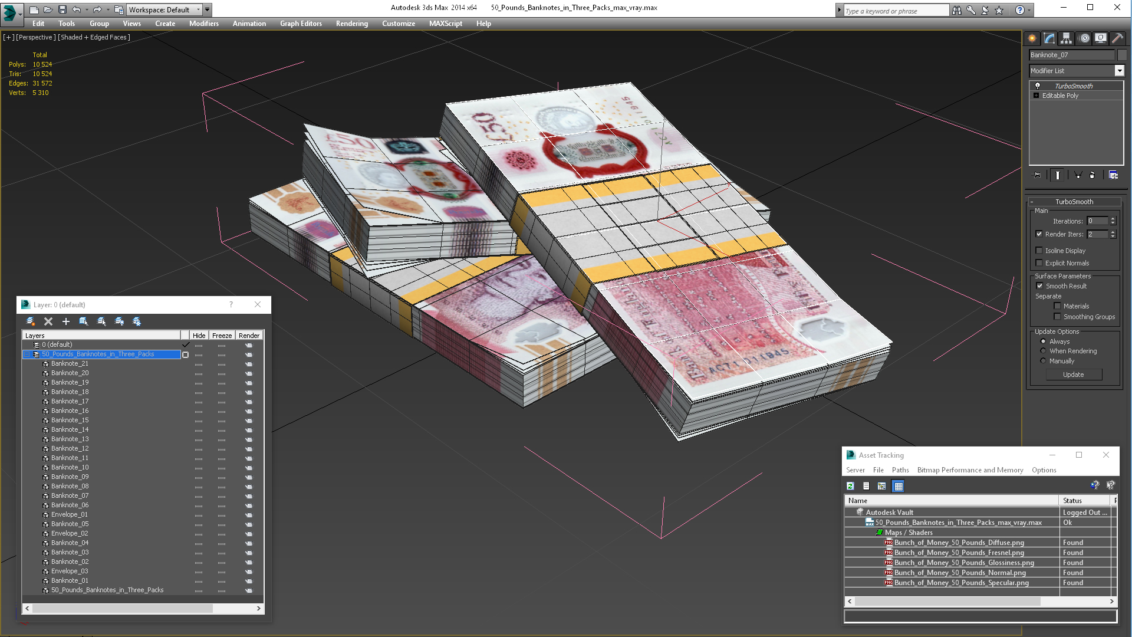Open the Graph Editors menu
Image resolution: width=1132 pixels, height=637 pixels.
click(x=301, y=24)
